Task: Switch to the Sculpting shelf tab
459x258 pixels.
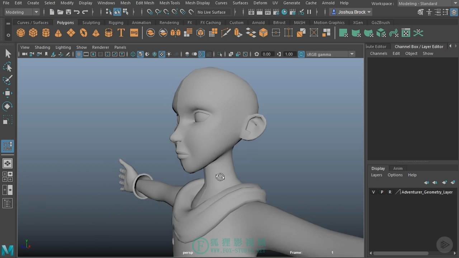Action: (x=91, y=23)
